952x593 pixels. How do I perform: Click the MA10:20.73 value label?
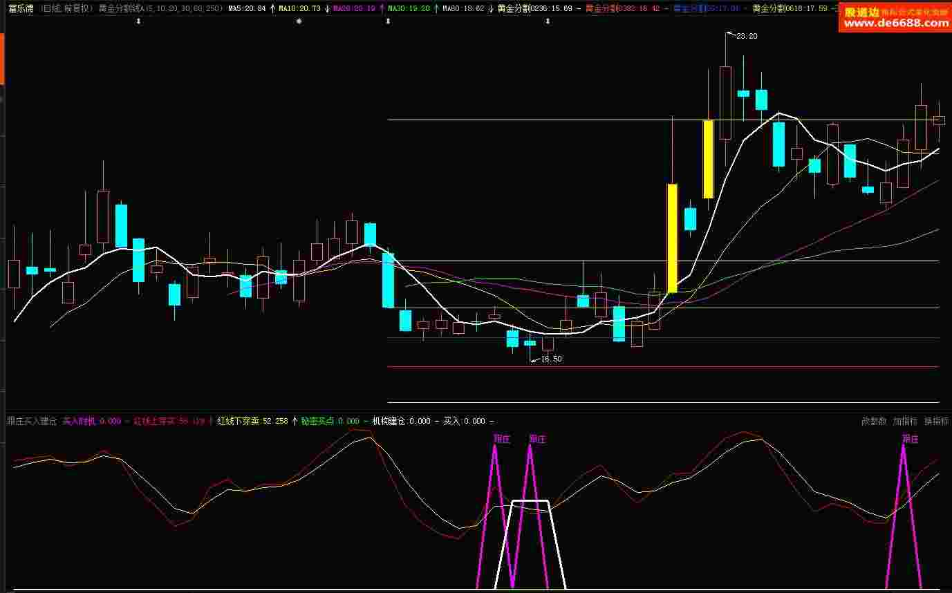pos(299,8)
